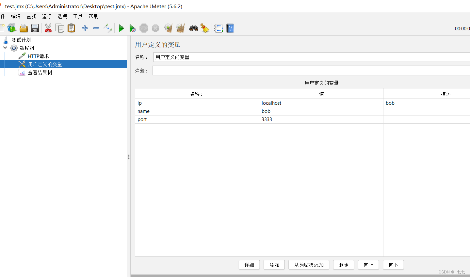Viewport: 470px width, 277px height.
Task: Click the 描述 column header
Action: (427, 94)
